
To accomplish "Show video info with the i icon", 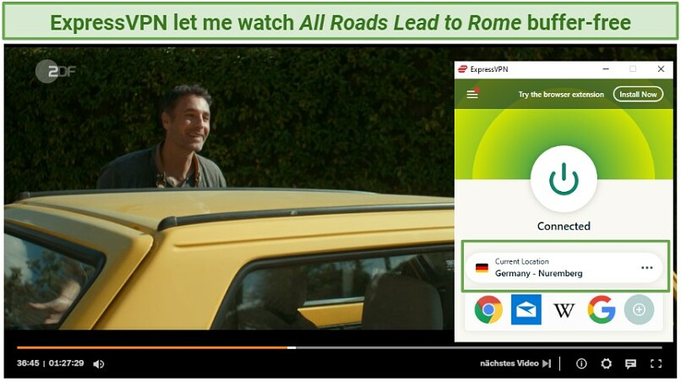I will (581, 363).
